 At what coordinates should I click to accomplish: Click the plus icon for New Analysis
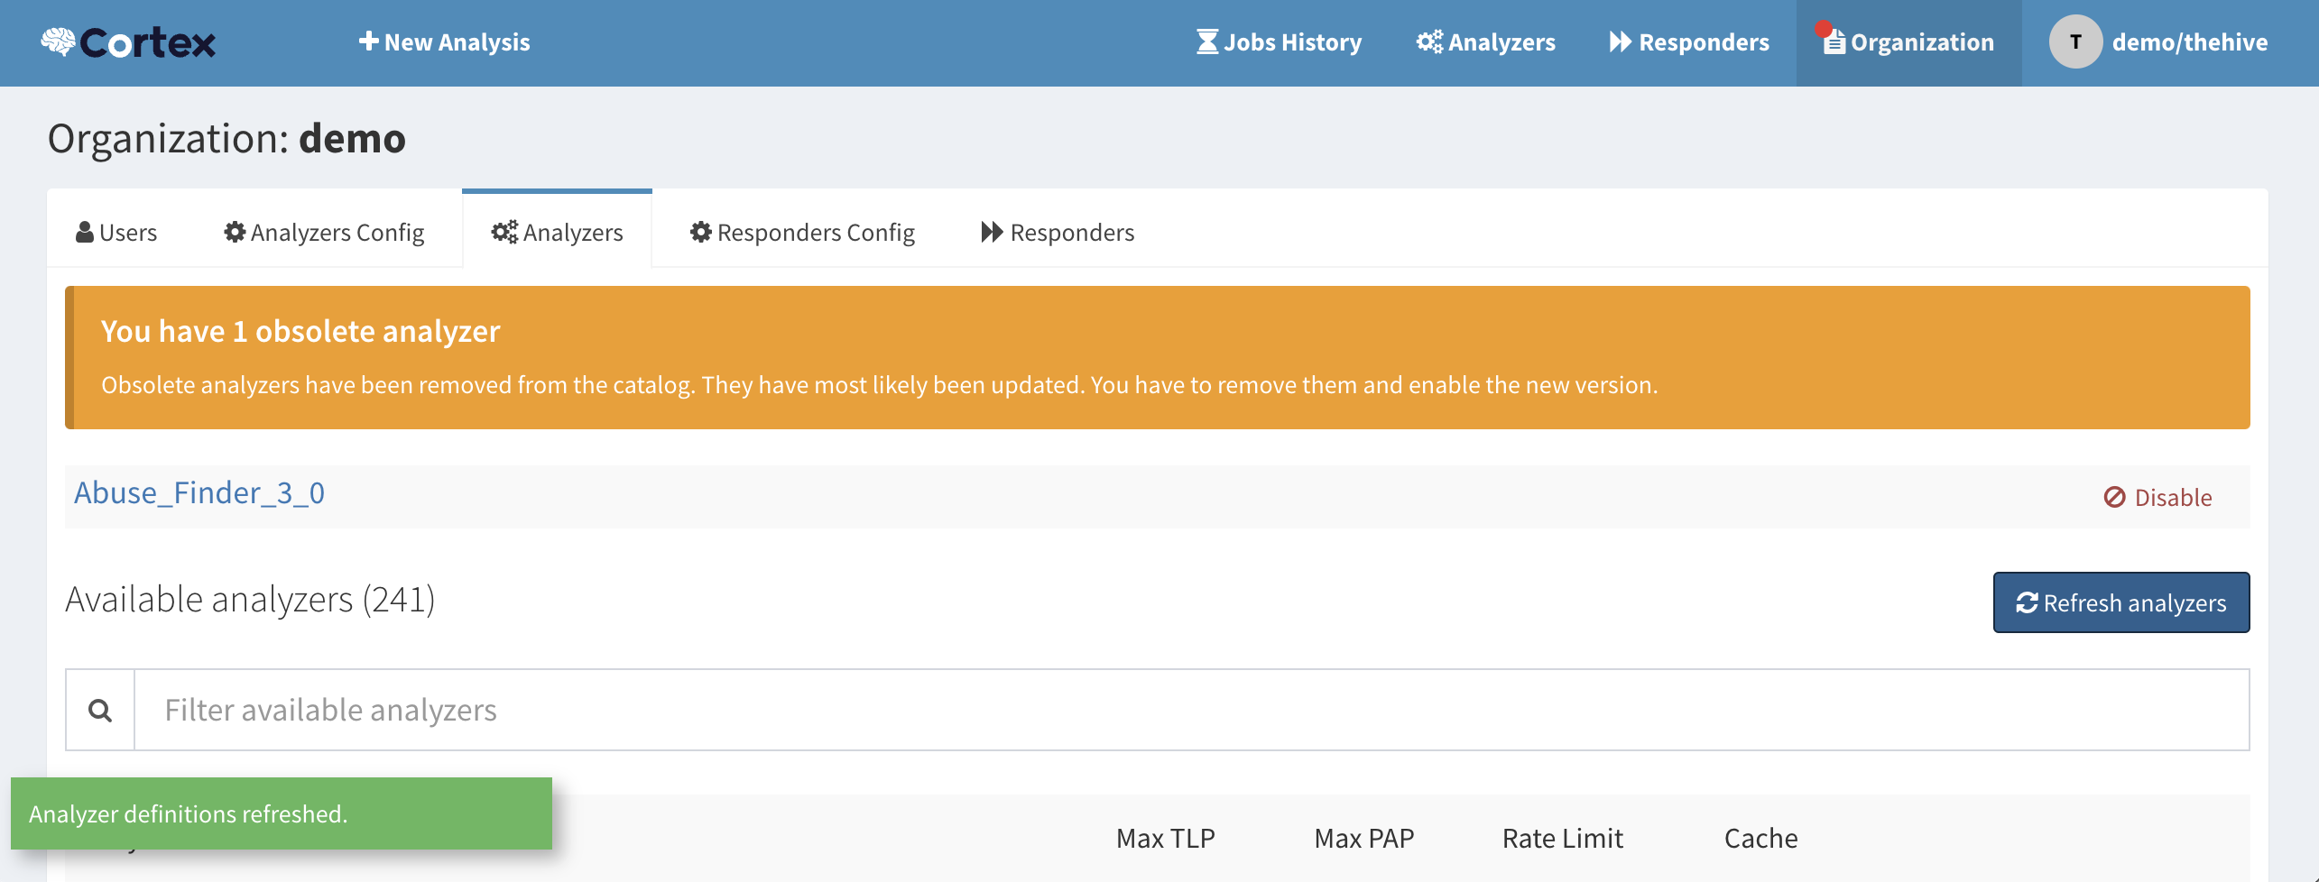(x=368, y=41)
